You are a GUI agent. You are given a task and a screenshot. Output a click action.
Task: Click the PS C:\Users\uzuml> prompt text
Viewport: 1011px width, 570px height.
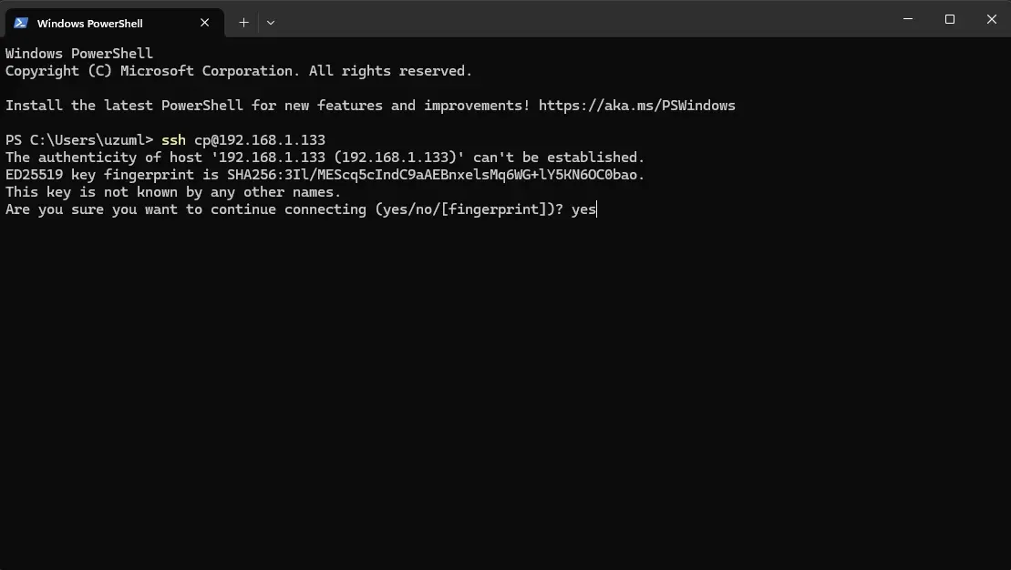[79, 139]
